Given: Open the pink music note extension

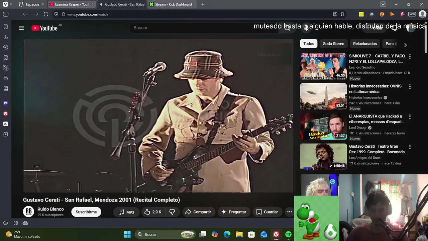Looking at the screenshot, I should [402, 14].
